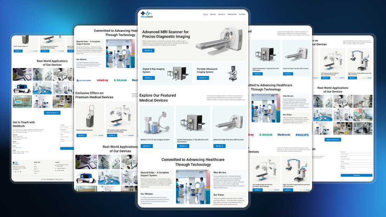Click the mindray brand logo
Viewport: 386px width, 217px height.
coord(103,80)
